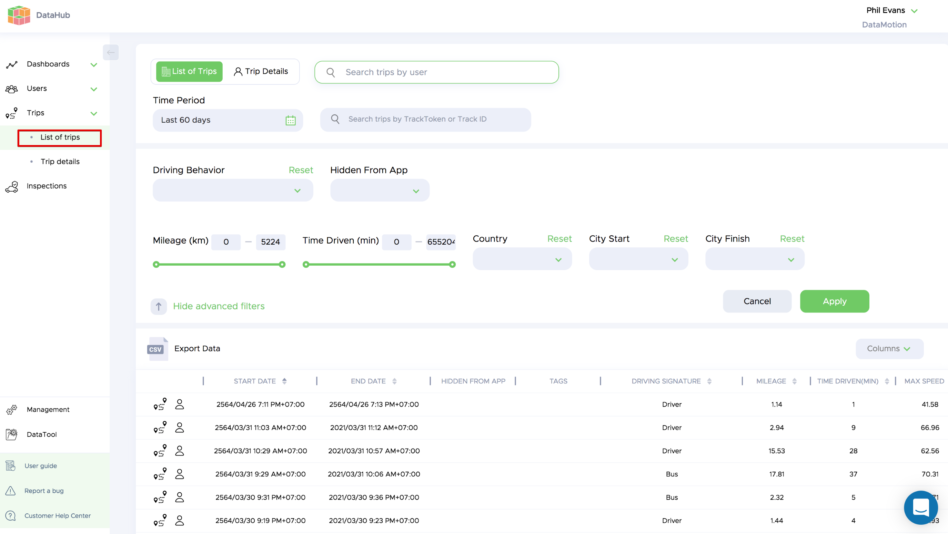Image resolution: width=948 pixels, height=534 pixels.
Task: Click the Report a bug warning icon
Action: (x=11, y=491)
